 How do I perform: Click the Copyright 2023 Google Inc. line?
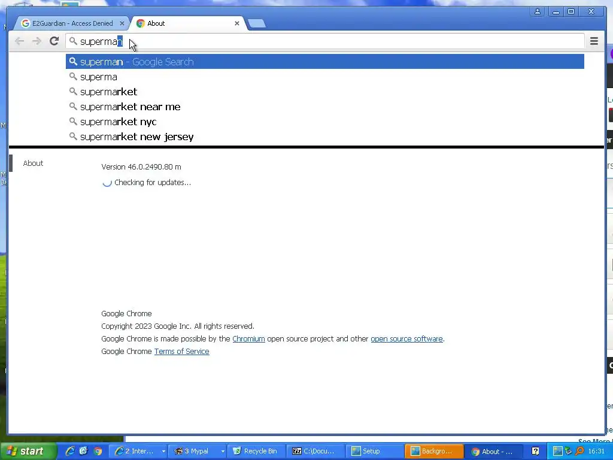click(x=177, y=326)
